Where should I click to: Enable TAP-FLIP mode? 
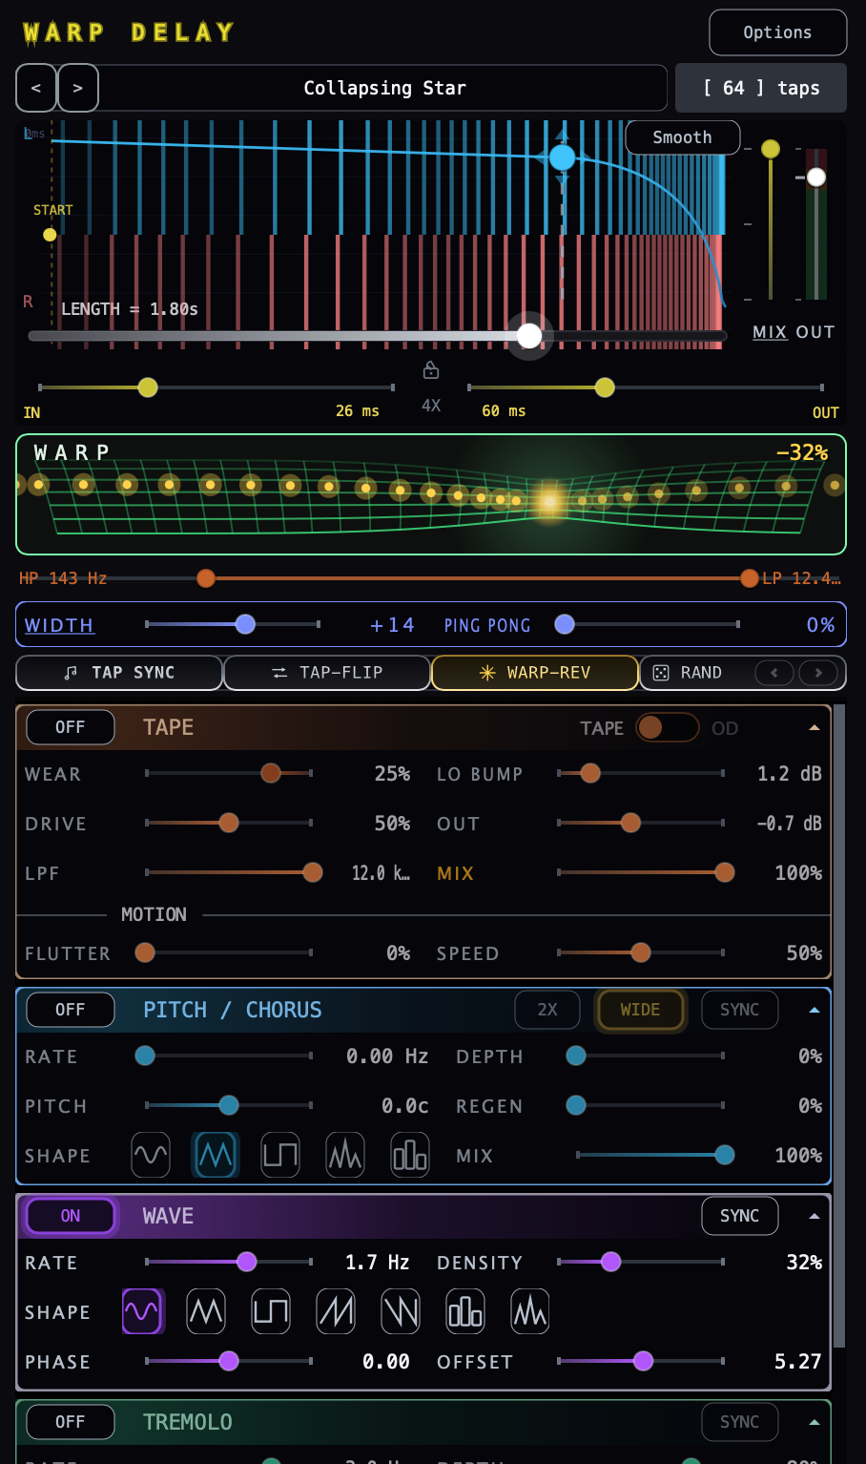(327, 673)
